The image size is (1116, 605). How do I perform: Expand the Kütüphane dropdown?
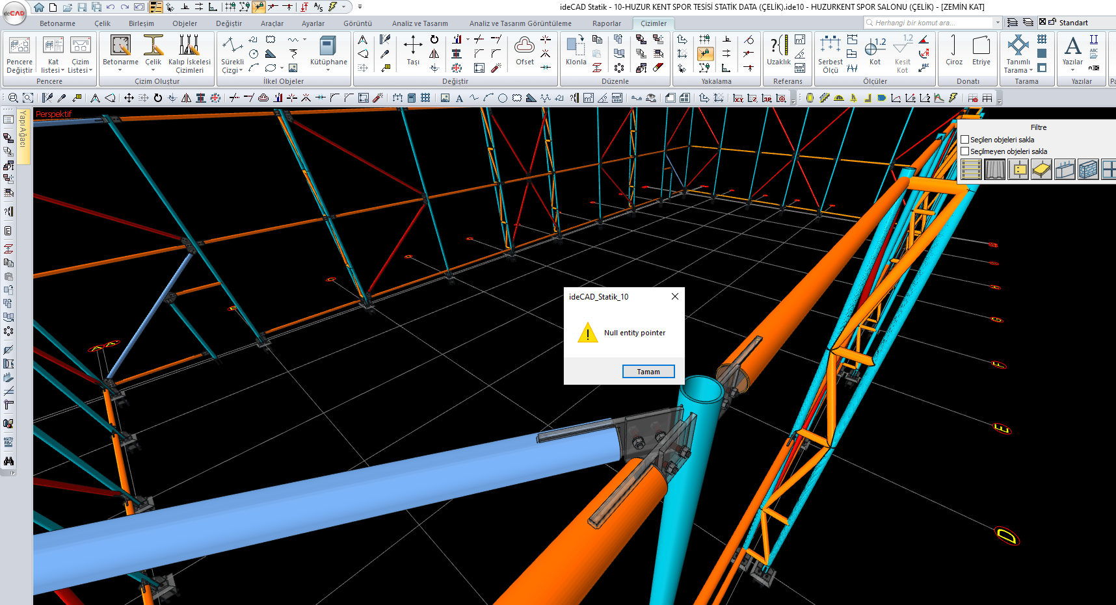tap(328, 69)
